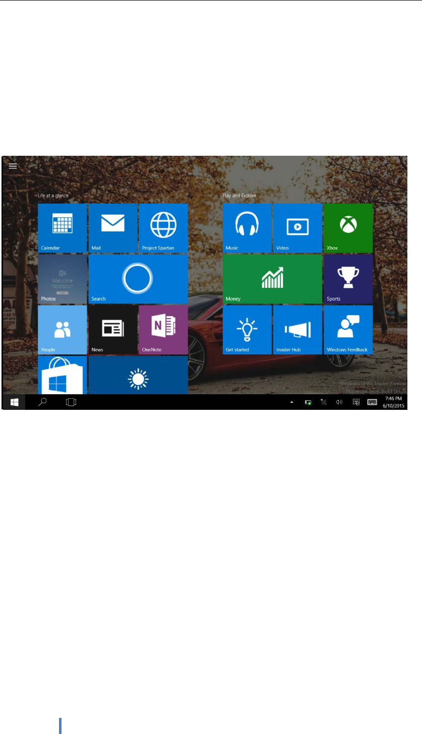The image size is (422, 734).
Task: Open the News tile
Action: (x=113, y=330)
